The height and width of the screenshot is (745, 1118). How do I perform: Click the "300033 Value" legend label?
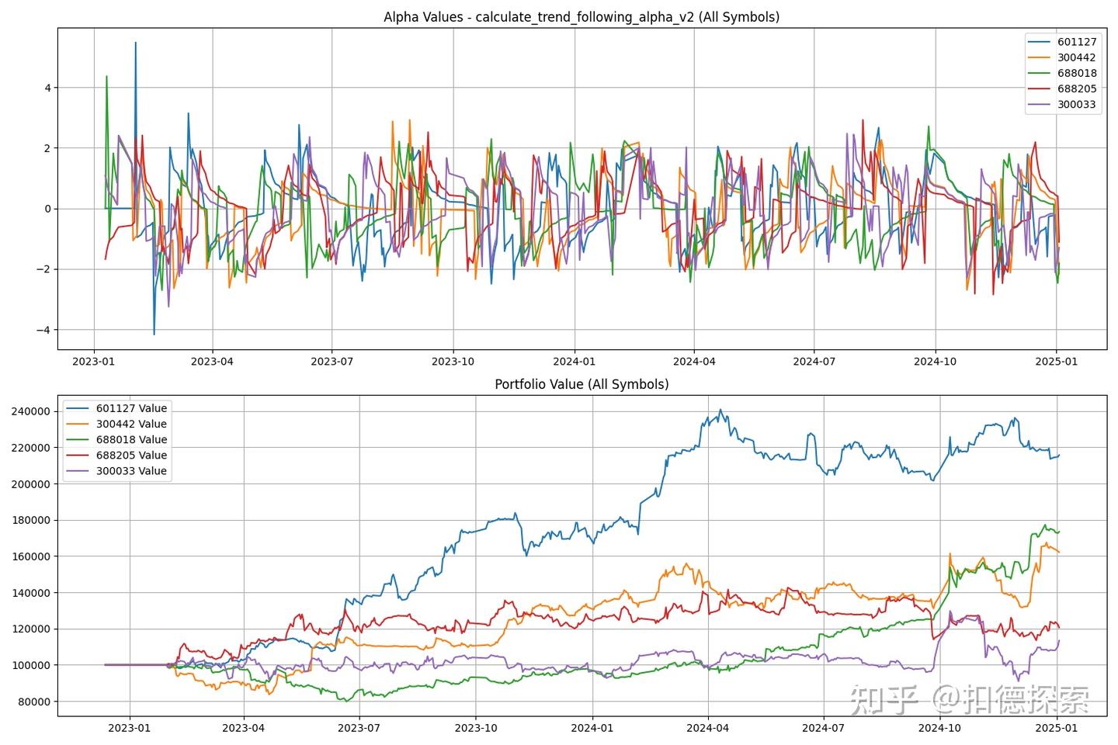(131, 470)
